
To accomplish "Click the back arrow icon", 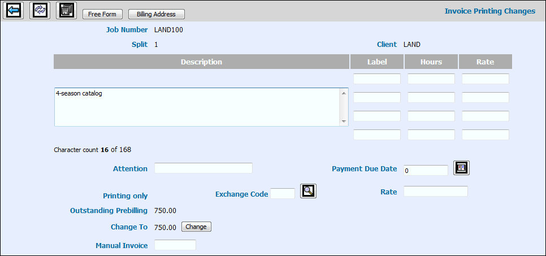I will pos(13,11).
